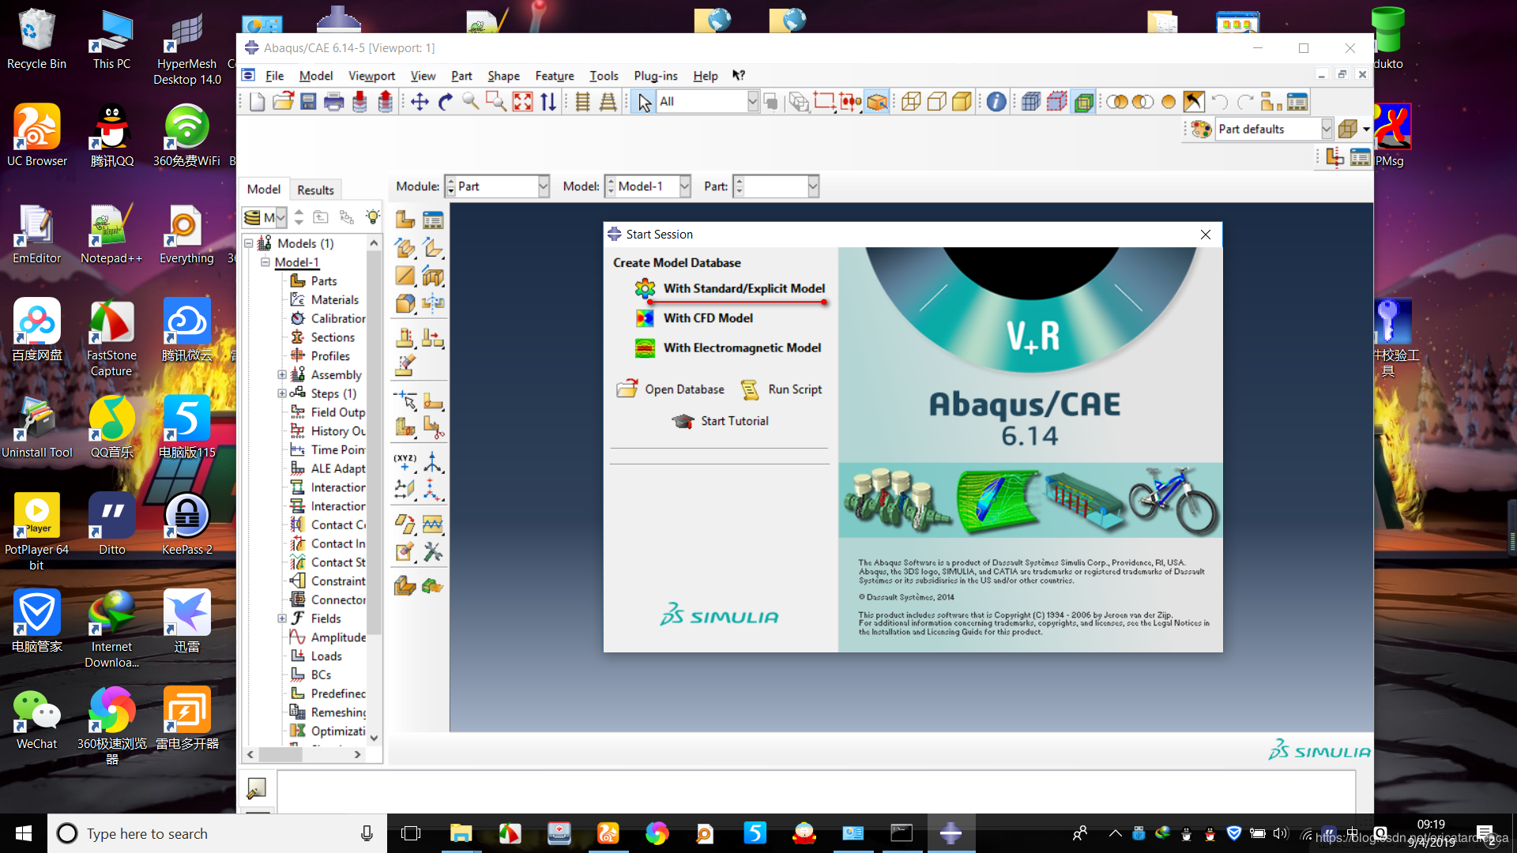Image resolution: width=1517 pixels, height=853 pixels.
Task: Click the Query Information icon
Action: coord(995,101)
